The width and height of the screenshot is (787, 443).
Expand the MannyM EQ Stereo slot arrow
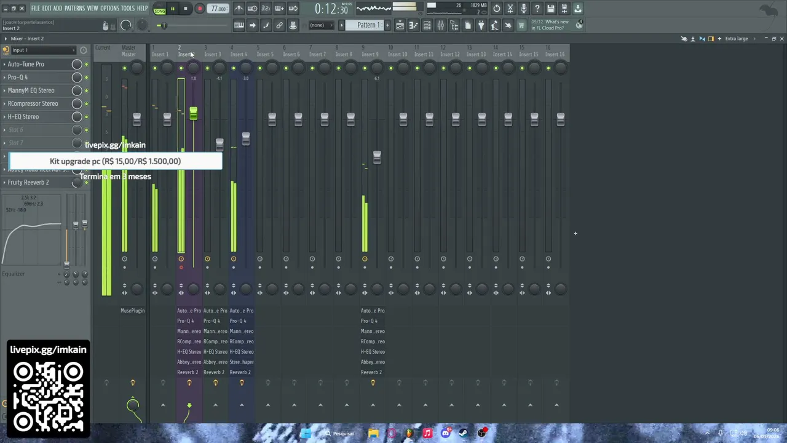tap(4, 90)
